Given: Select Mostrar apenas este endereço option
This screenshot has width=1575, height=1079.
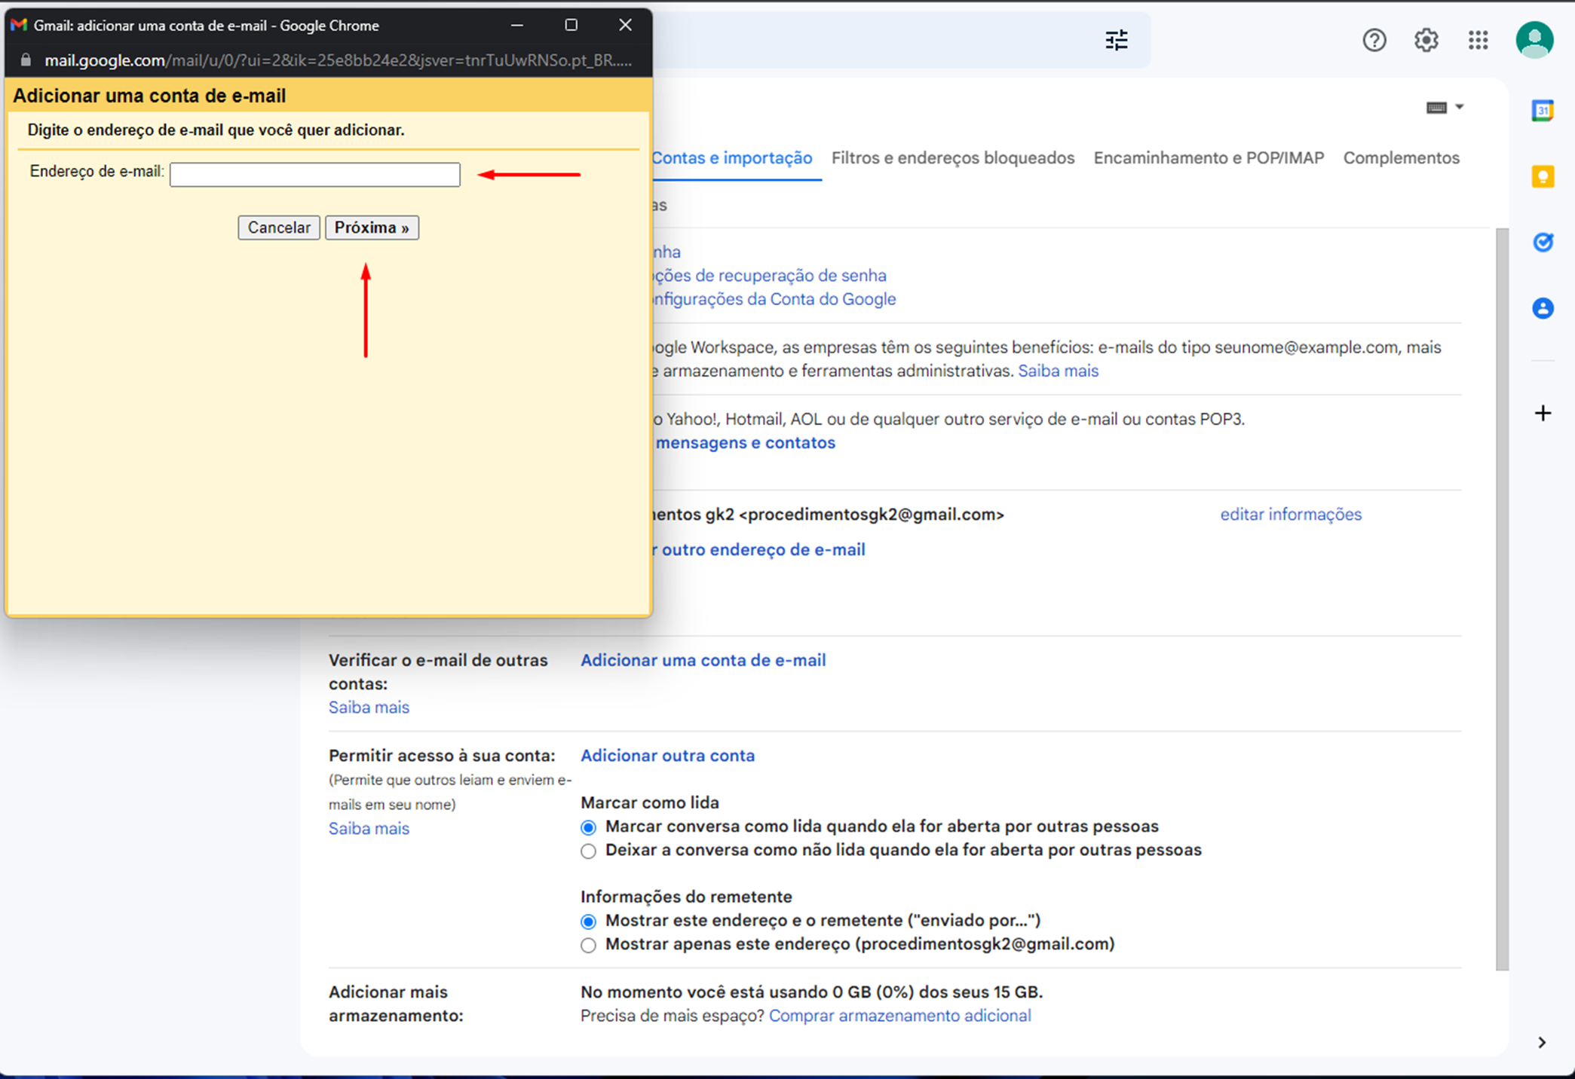Looking at the screenshot, I should 588,945.
